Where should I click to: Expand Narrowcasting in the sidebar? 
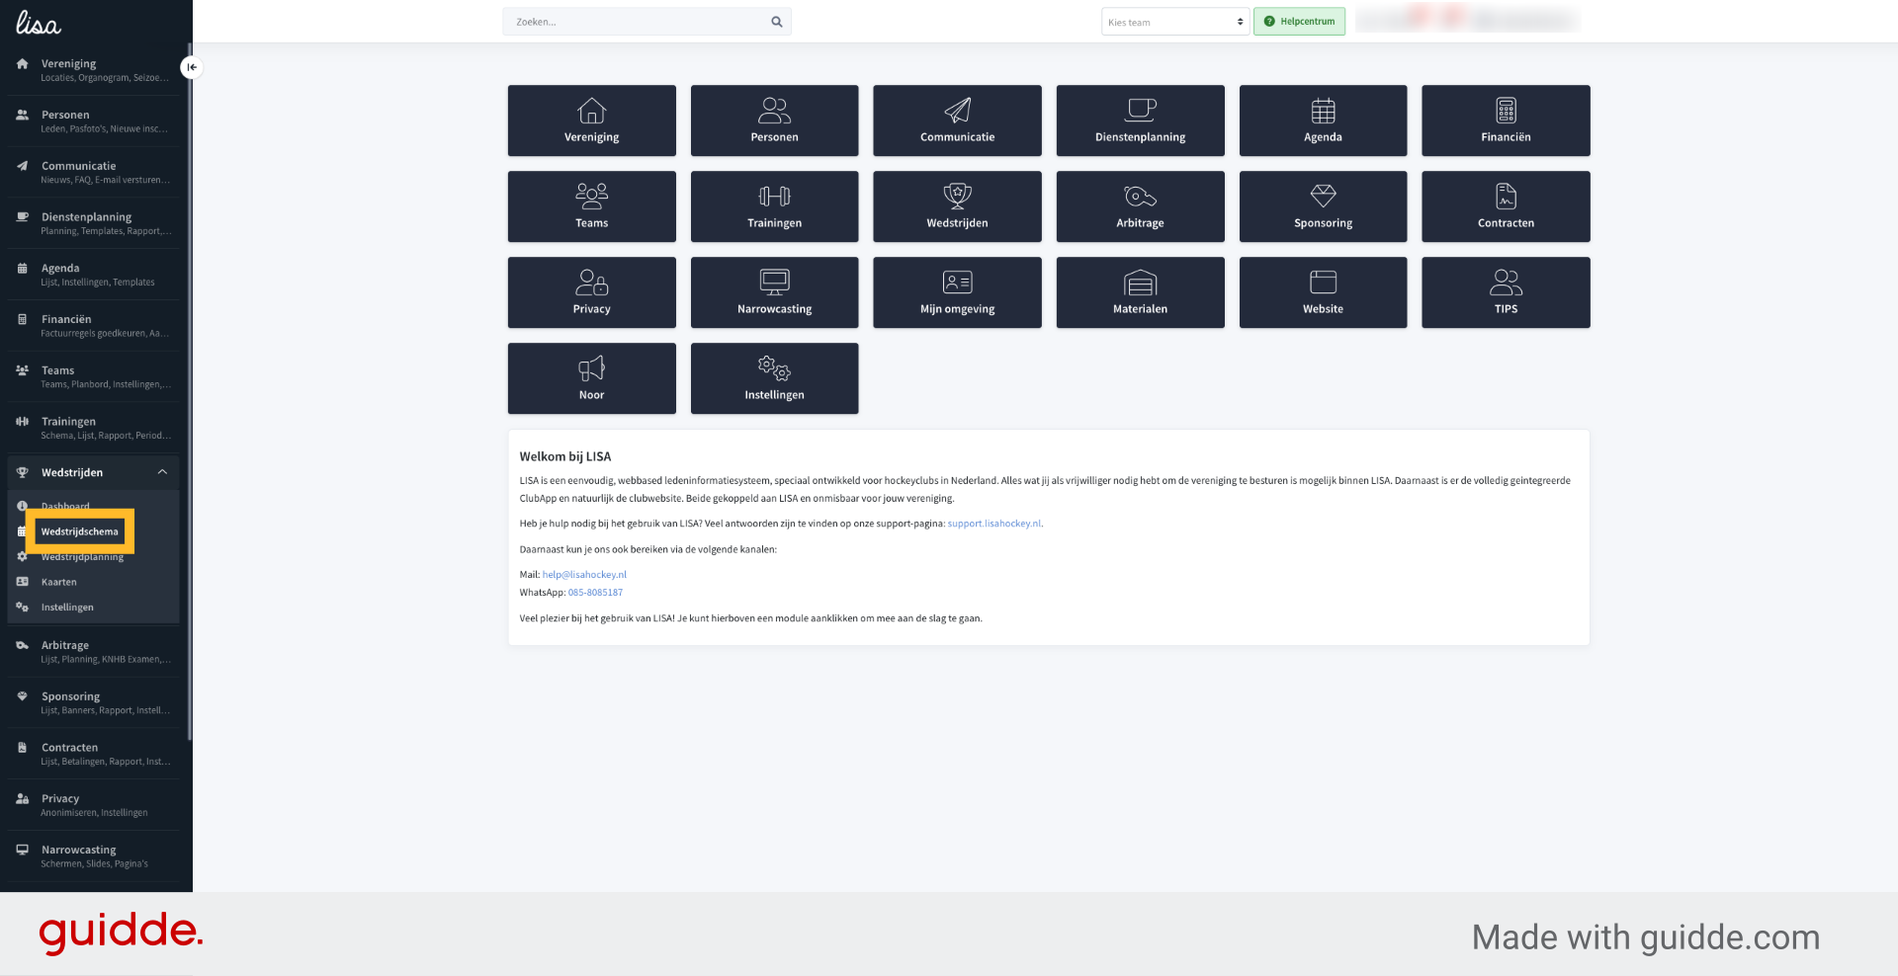click(x=93, y=856)
